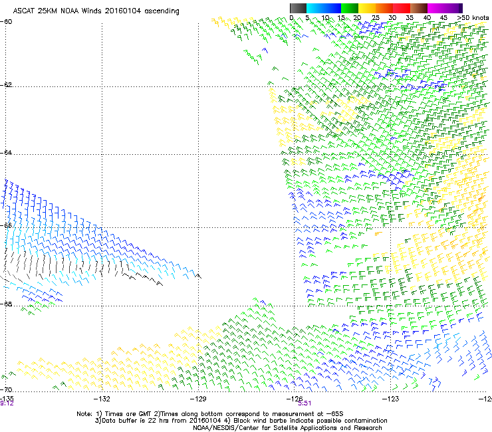
Task: Click the '-68' latitude axis label
Action: (x=6, y=304)
